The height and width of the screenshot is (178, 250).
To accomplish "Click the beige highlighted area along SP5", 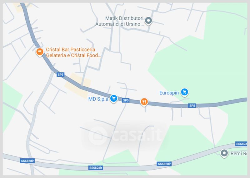I will coord(78,86).
